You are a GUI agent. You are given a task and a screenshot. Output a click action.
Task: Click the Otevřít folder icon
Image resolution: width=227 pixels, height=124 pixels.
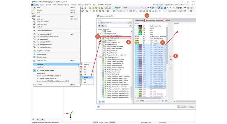click(34, 10)
